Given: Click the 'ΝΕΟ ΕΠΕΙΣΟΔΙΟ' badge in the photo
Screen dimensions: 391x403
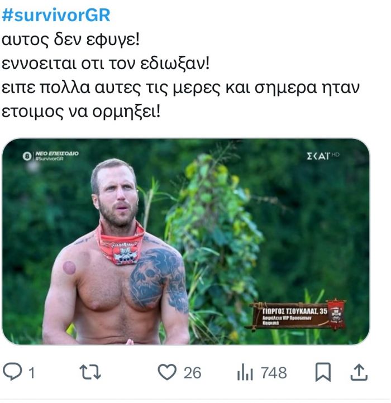Looking at the screenshot, I should tap(57, 153).
